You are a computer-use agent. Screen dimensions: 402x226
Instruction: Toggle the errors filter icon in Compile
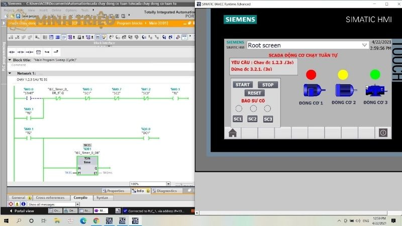click(11, 204)
